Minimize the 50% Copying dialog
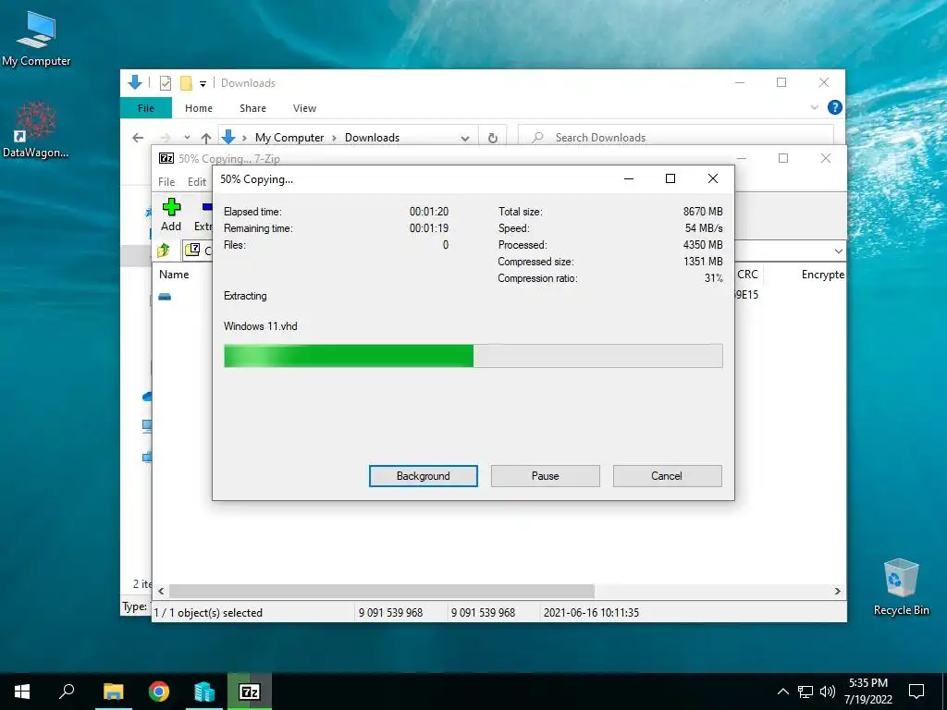 tap(629, 178)
